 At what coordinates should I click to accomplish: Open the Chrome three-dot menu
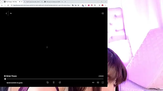(x=105, y=5)
